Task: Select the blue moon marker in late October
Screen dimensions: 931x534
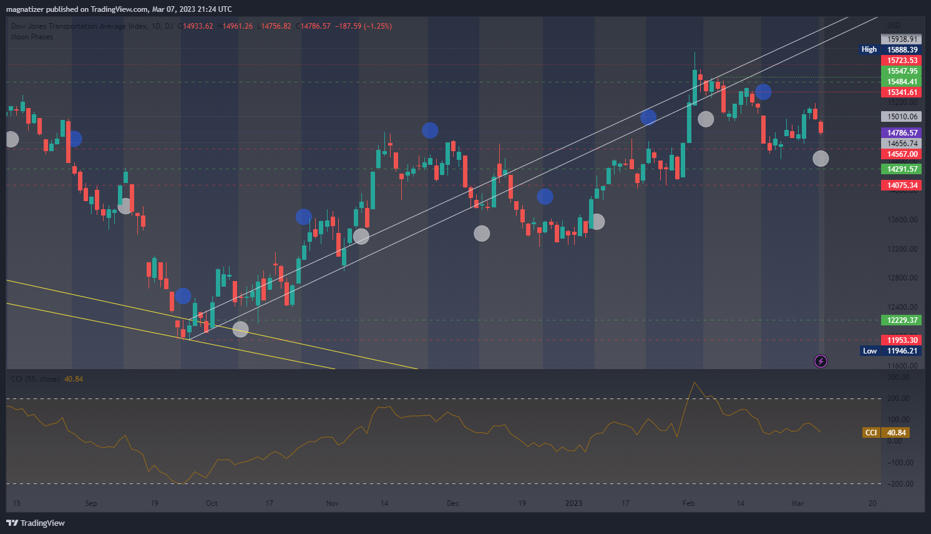Action: point(303,217)
